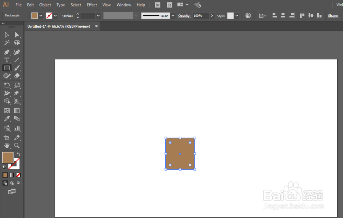Select the Zoom magnifier tool
The height and width of the screenshot is (218, 343).
pyautogui.click(x=17, y=146)
